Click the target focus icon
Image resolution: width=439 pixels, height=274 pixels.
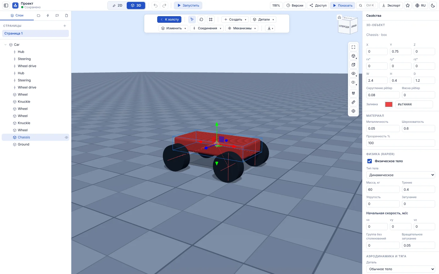pos(353,111)
